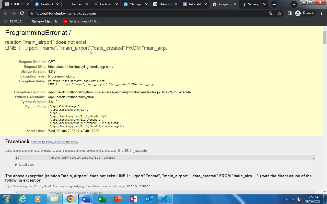Show hidden system tray icons
Screen dimensions: 327x204
point(286,199)
